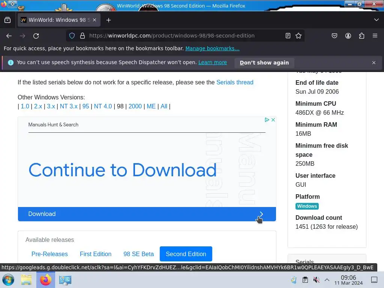Go back to previous page
Screen dimensions: 384x288
coord(9,36)
